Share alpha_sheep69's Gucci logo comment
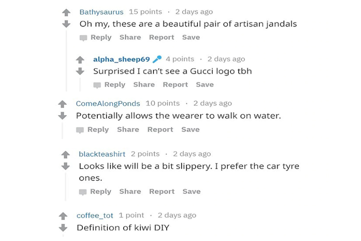 [144, 84]
